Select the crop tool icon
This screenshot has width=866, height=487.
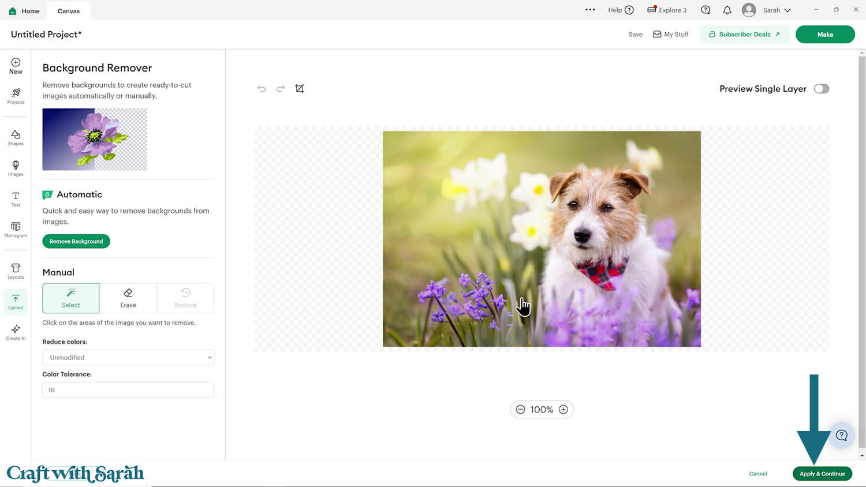[300, 89]
